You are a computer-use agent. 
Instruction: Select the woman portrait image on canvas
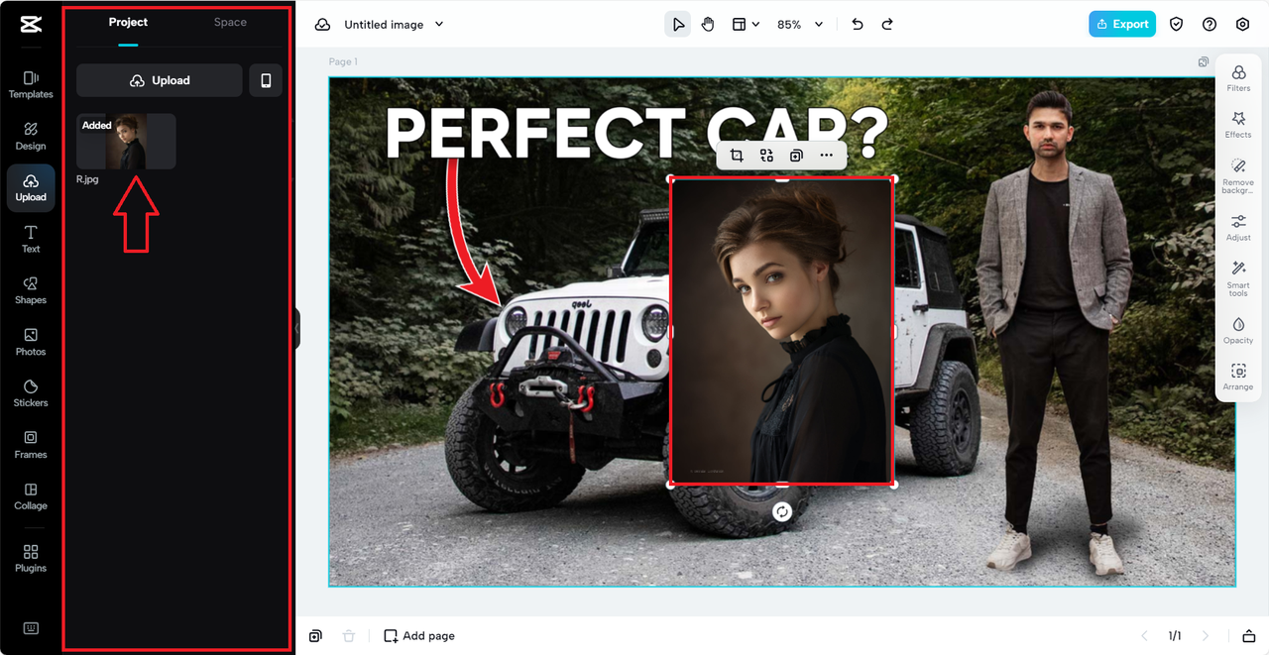[782, 331]
